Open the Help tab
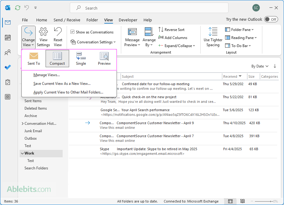The width and height of the screenshot is (284, 205). [x=148, y=20]
